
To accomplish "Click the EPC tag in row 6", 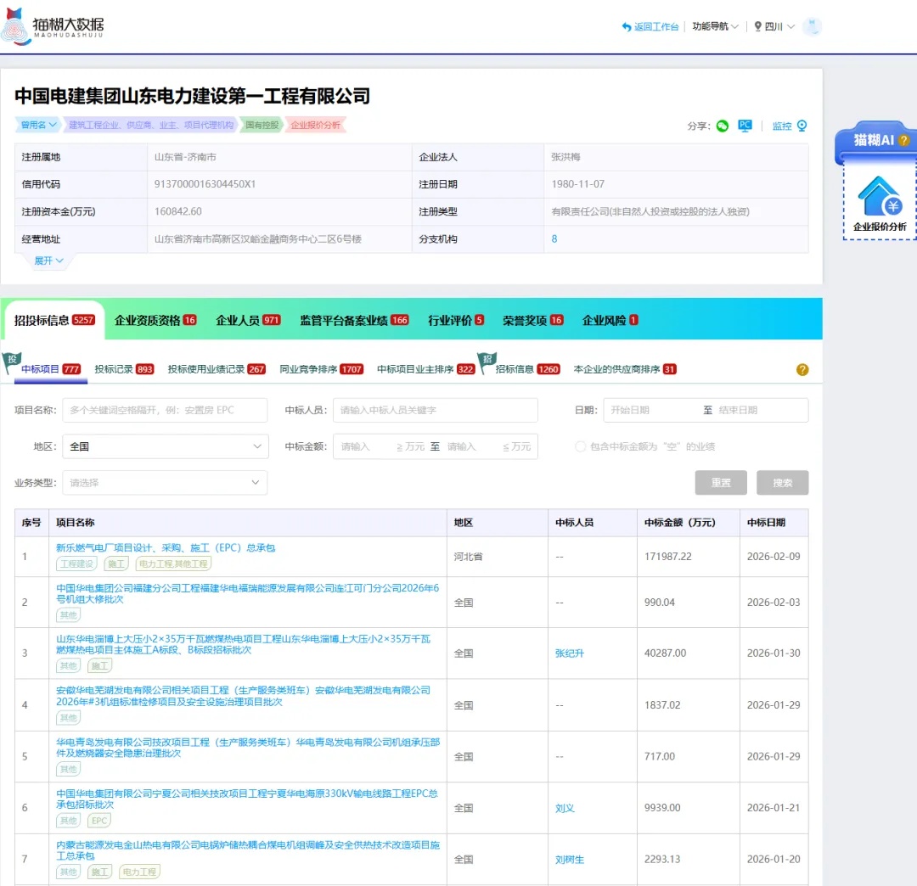I will pyautogui.click(x=99, y=821).
